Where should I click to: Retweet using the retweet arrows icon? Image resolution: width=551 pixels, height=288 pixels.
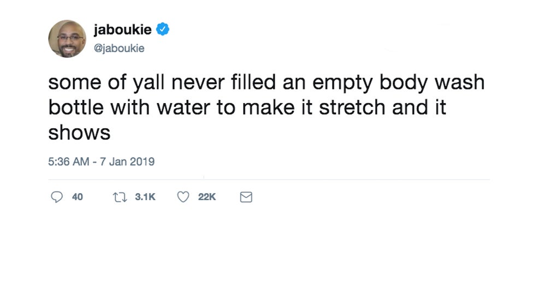point(120,197)
